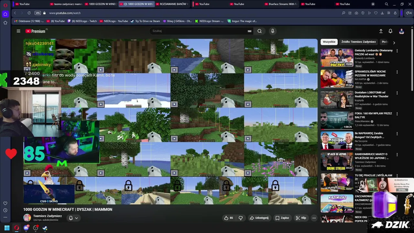
Task: Select Źródło: Teemiorz Zadymiorz chip
Action: tap(358, 42)
